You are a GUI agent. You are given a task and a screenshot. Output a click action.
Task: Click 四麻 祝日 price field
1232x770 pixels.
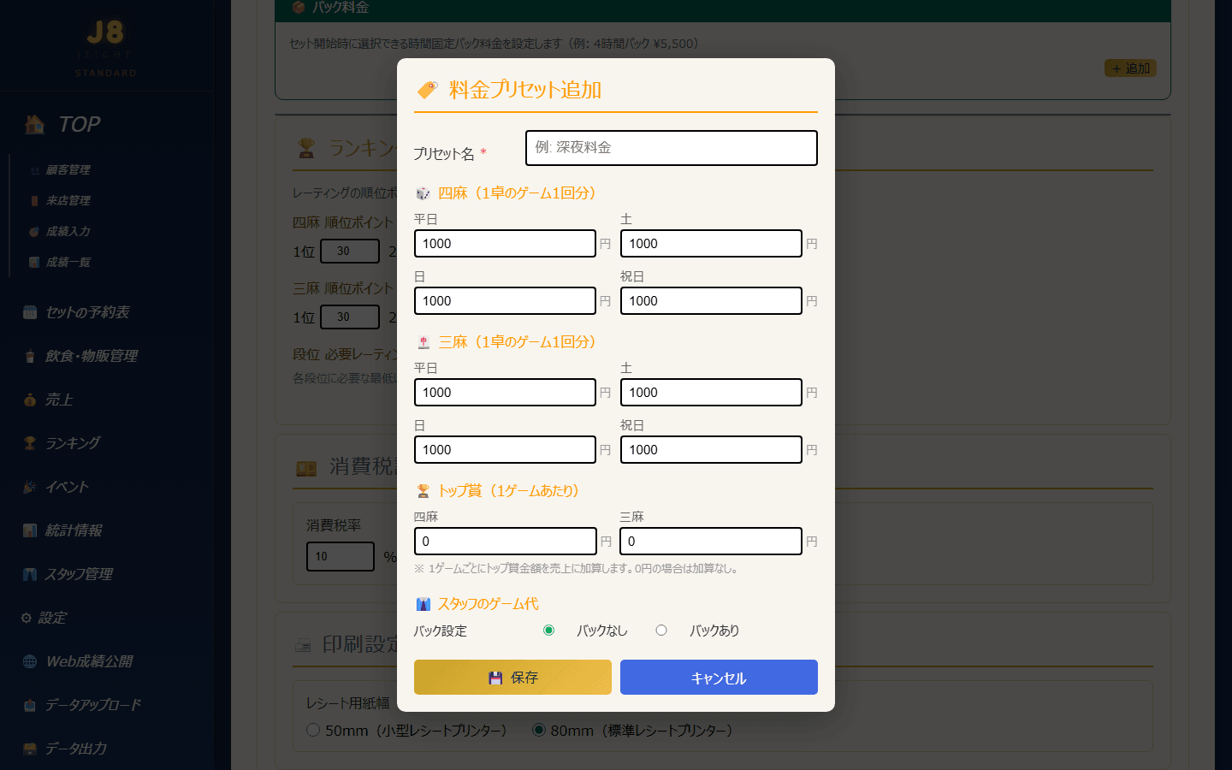(711, 301)
